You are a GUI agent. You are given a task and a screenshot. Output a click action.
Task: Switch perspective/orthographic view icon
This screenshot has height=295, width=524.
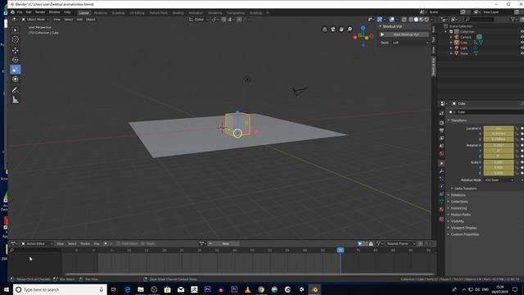(324, 29)
